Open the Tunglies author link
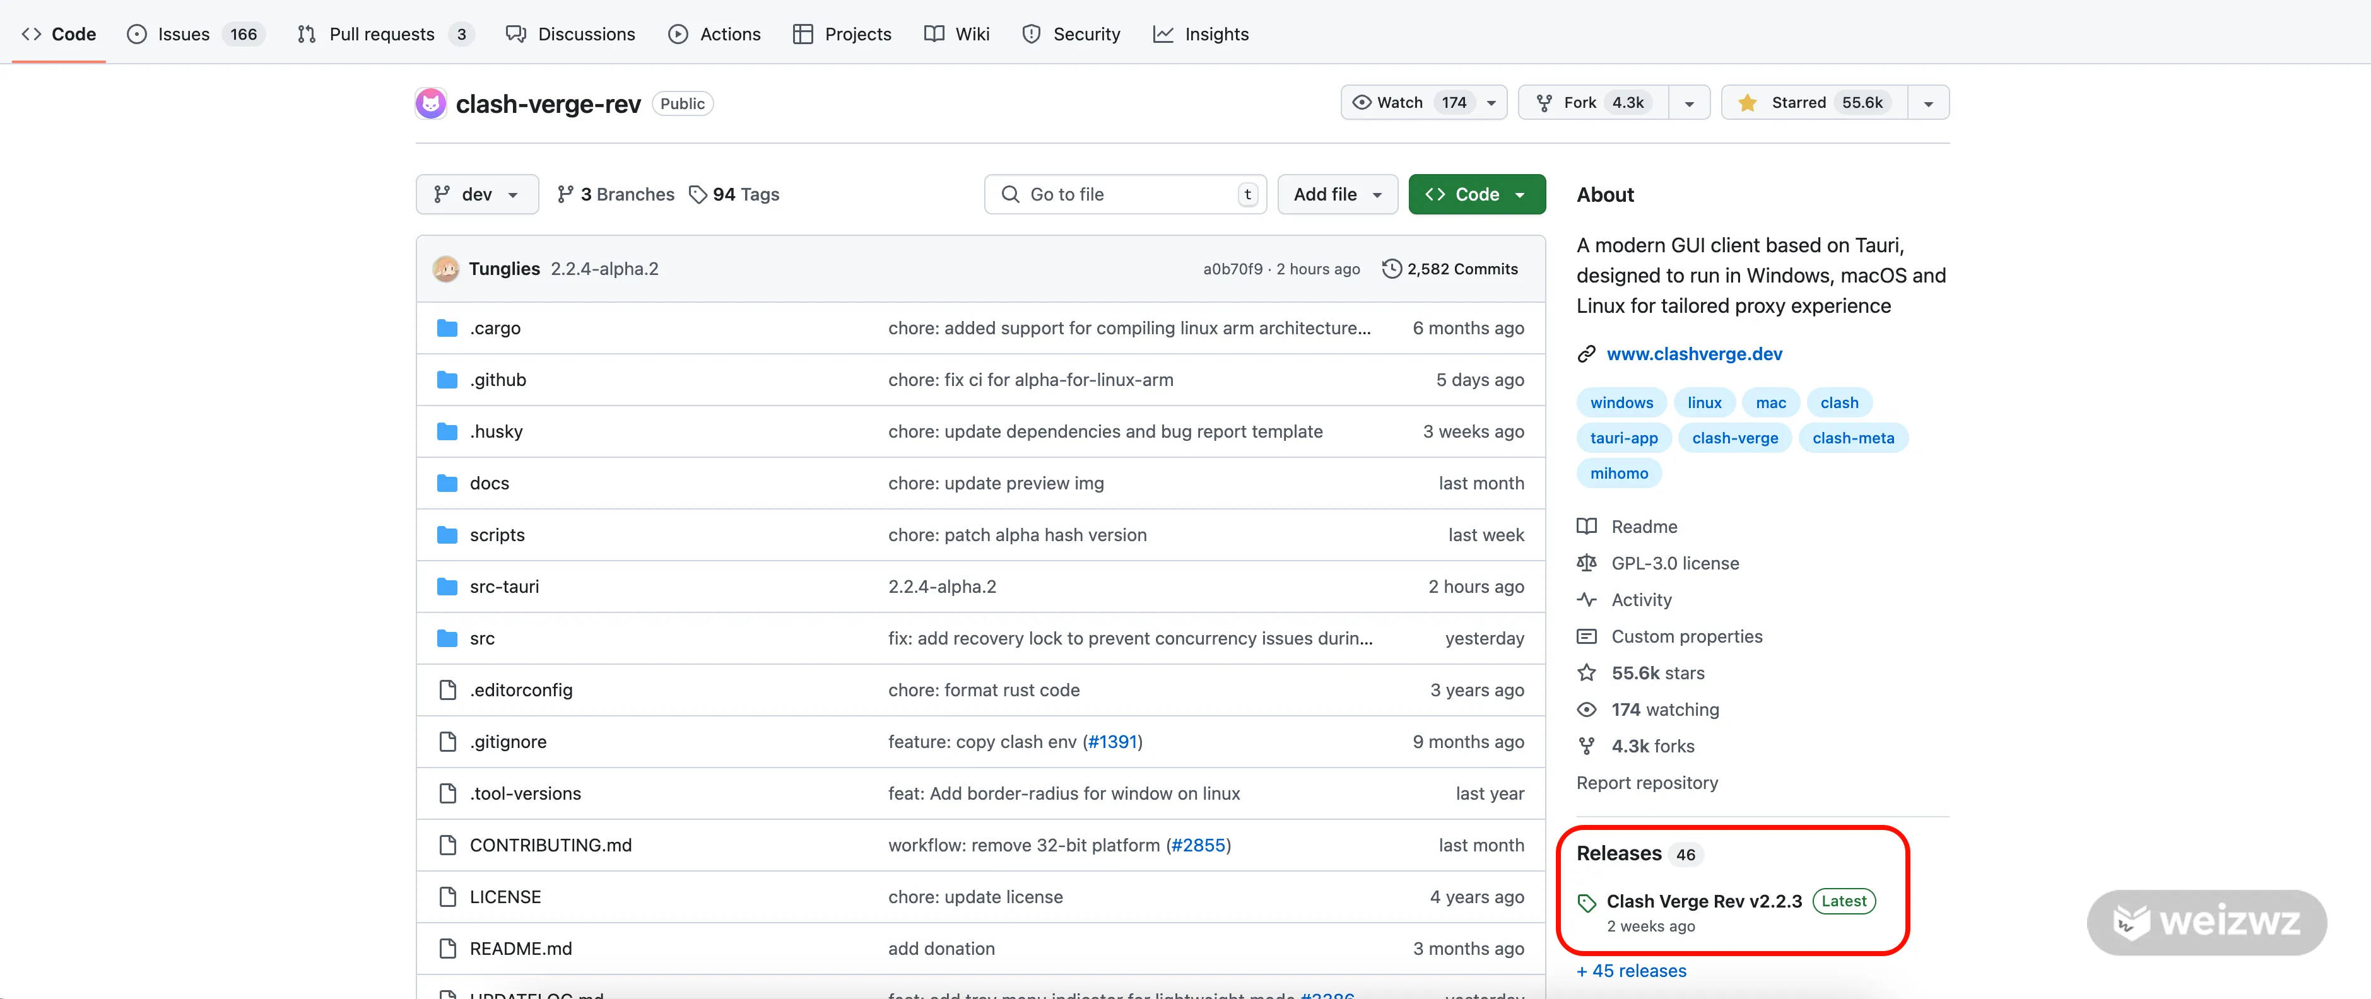 [504, 269]
